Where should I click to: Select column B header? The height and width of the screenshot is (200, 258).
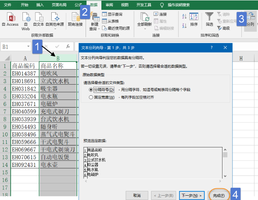(58, 58)
